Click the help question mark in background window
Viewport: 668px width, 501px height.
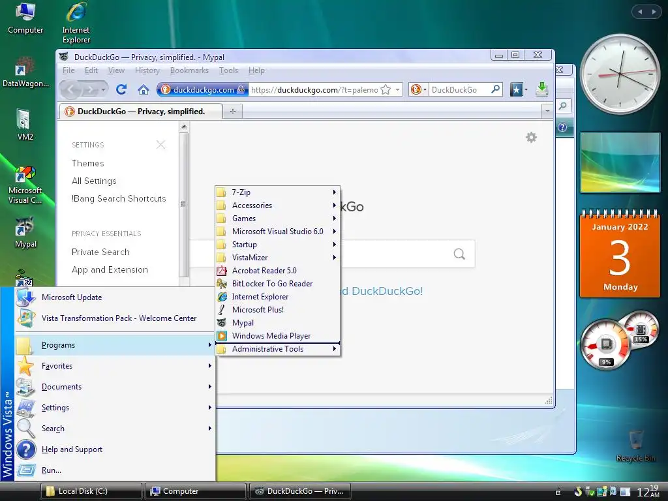pyautogui.click(x=562, y=127)
